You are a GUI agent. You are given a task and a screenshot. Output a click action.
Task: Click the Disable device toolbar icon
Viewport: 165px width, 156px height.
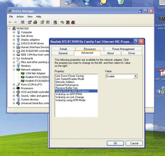73,22
